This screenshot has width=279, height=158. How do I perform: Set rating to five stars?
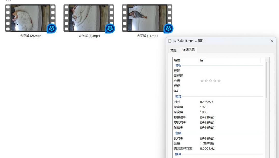[219, 81]
